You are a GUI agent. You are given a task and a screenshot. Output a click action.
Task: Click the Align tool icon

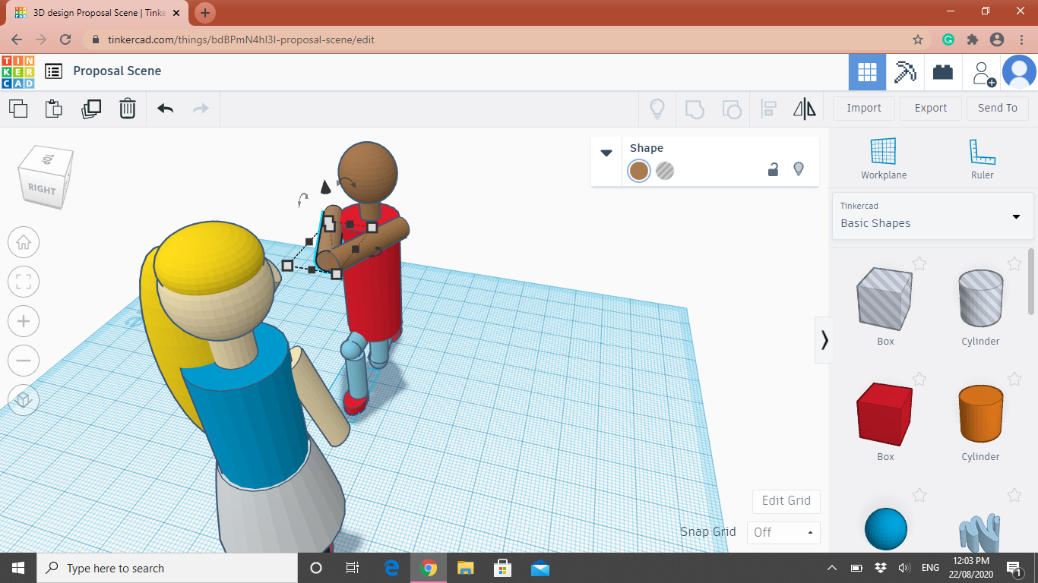click(768, 109)
